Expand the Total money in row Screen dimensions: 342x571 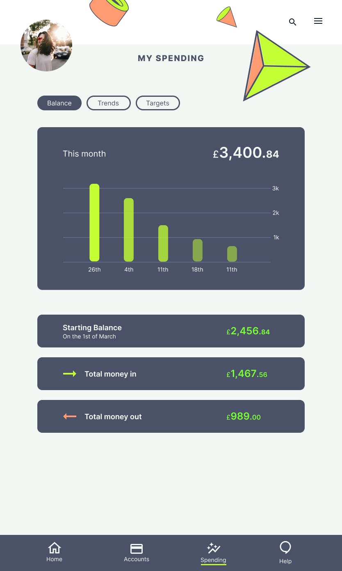click(171, 374)
